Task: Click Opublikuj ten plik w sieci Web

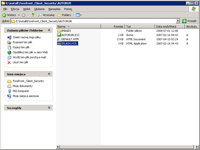Action: 30,52
